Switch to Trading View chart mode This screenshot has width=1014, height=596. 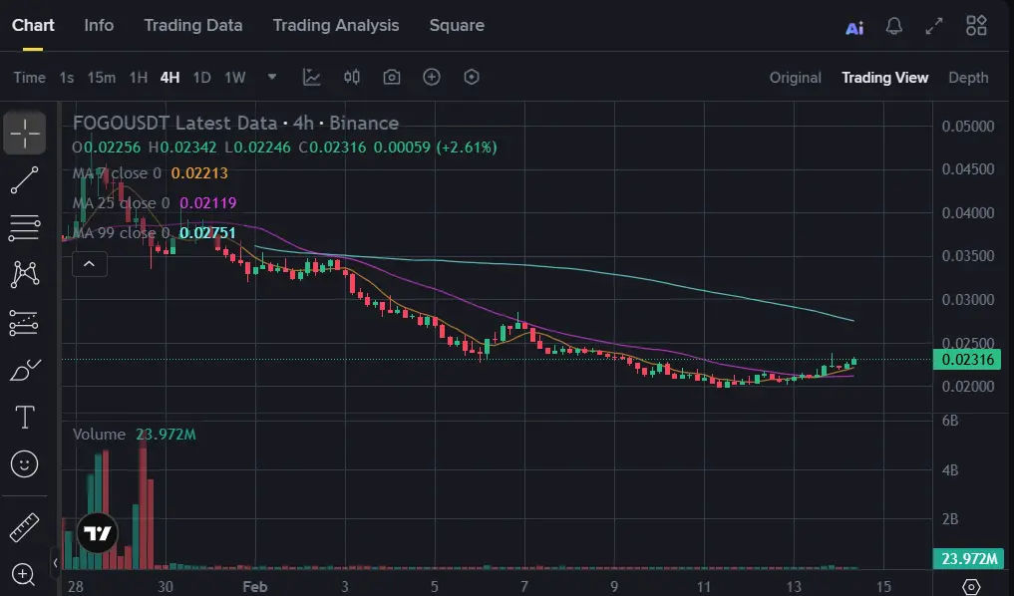pos(884,78)
